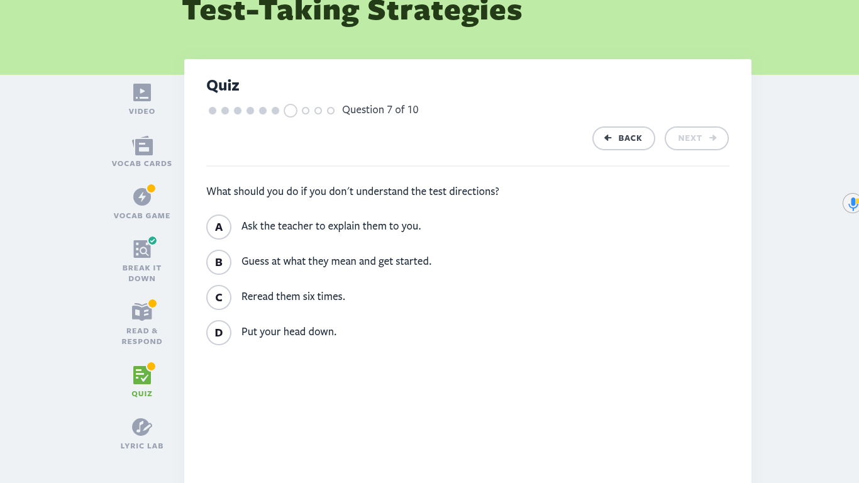Open the Break It Down icon
Image resolution: width=859 pixels, height=483 pixels.
142,249
